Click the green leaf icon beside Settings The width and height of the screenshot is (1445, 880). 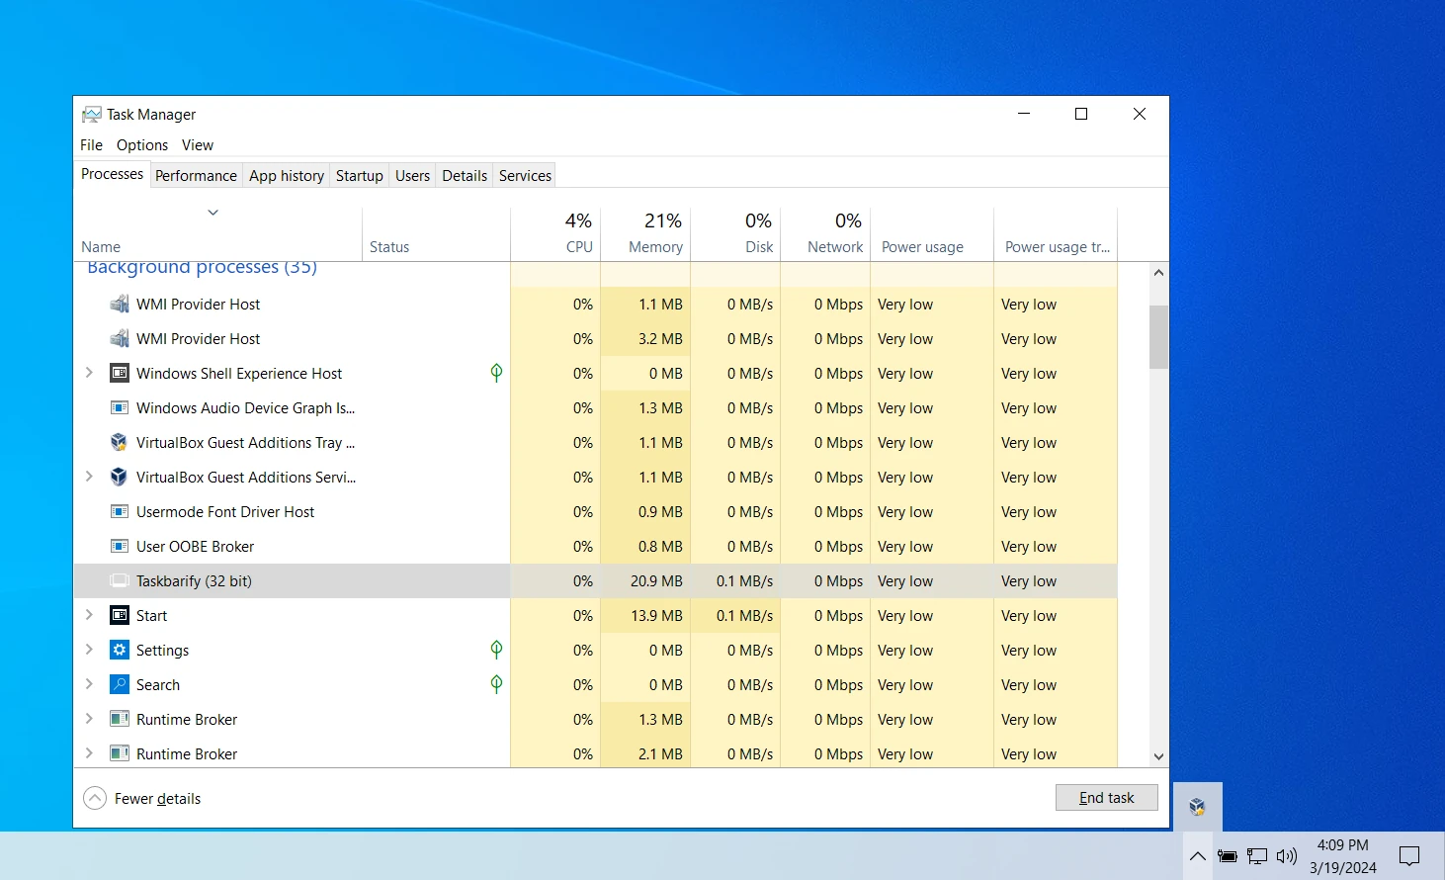(x=496, y=650)
